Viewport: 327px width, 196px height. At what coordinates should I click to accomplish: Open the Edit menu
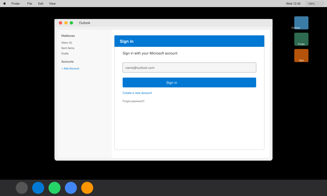41,4
